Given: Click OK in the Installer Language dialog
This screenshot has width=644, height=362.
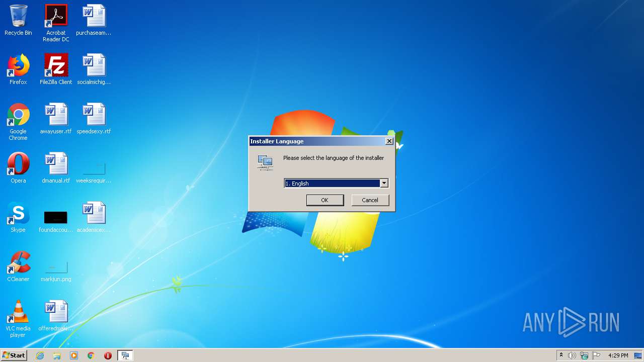Looking at the screenshot, I should click(x=325, y=200).
